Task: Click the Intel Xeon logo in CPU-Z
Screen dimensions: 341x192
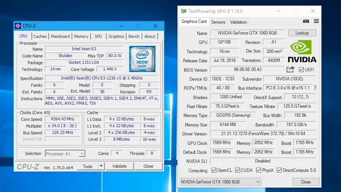Action: pos(142,59)
